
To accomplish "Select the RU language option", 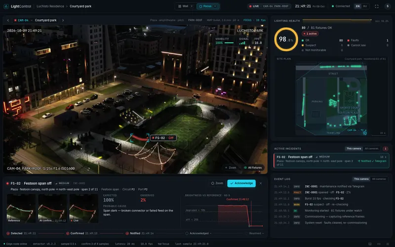I will click(x=365, y=6).
